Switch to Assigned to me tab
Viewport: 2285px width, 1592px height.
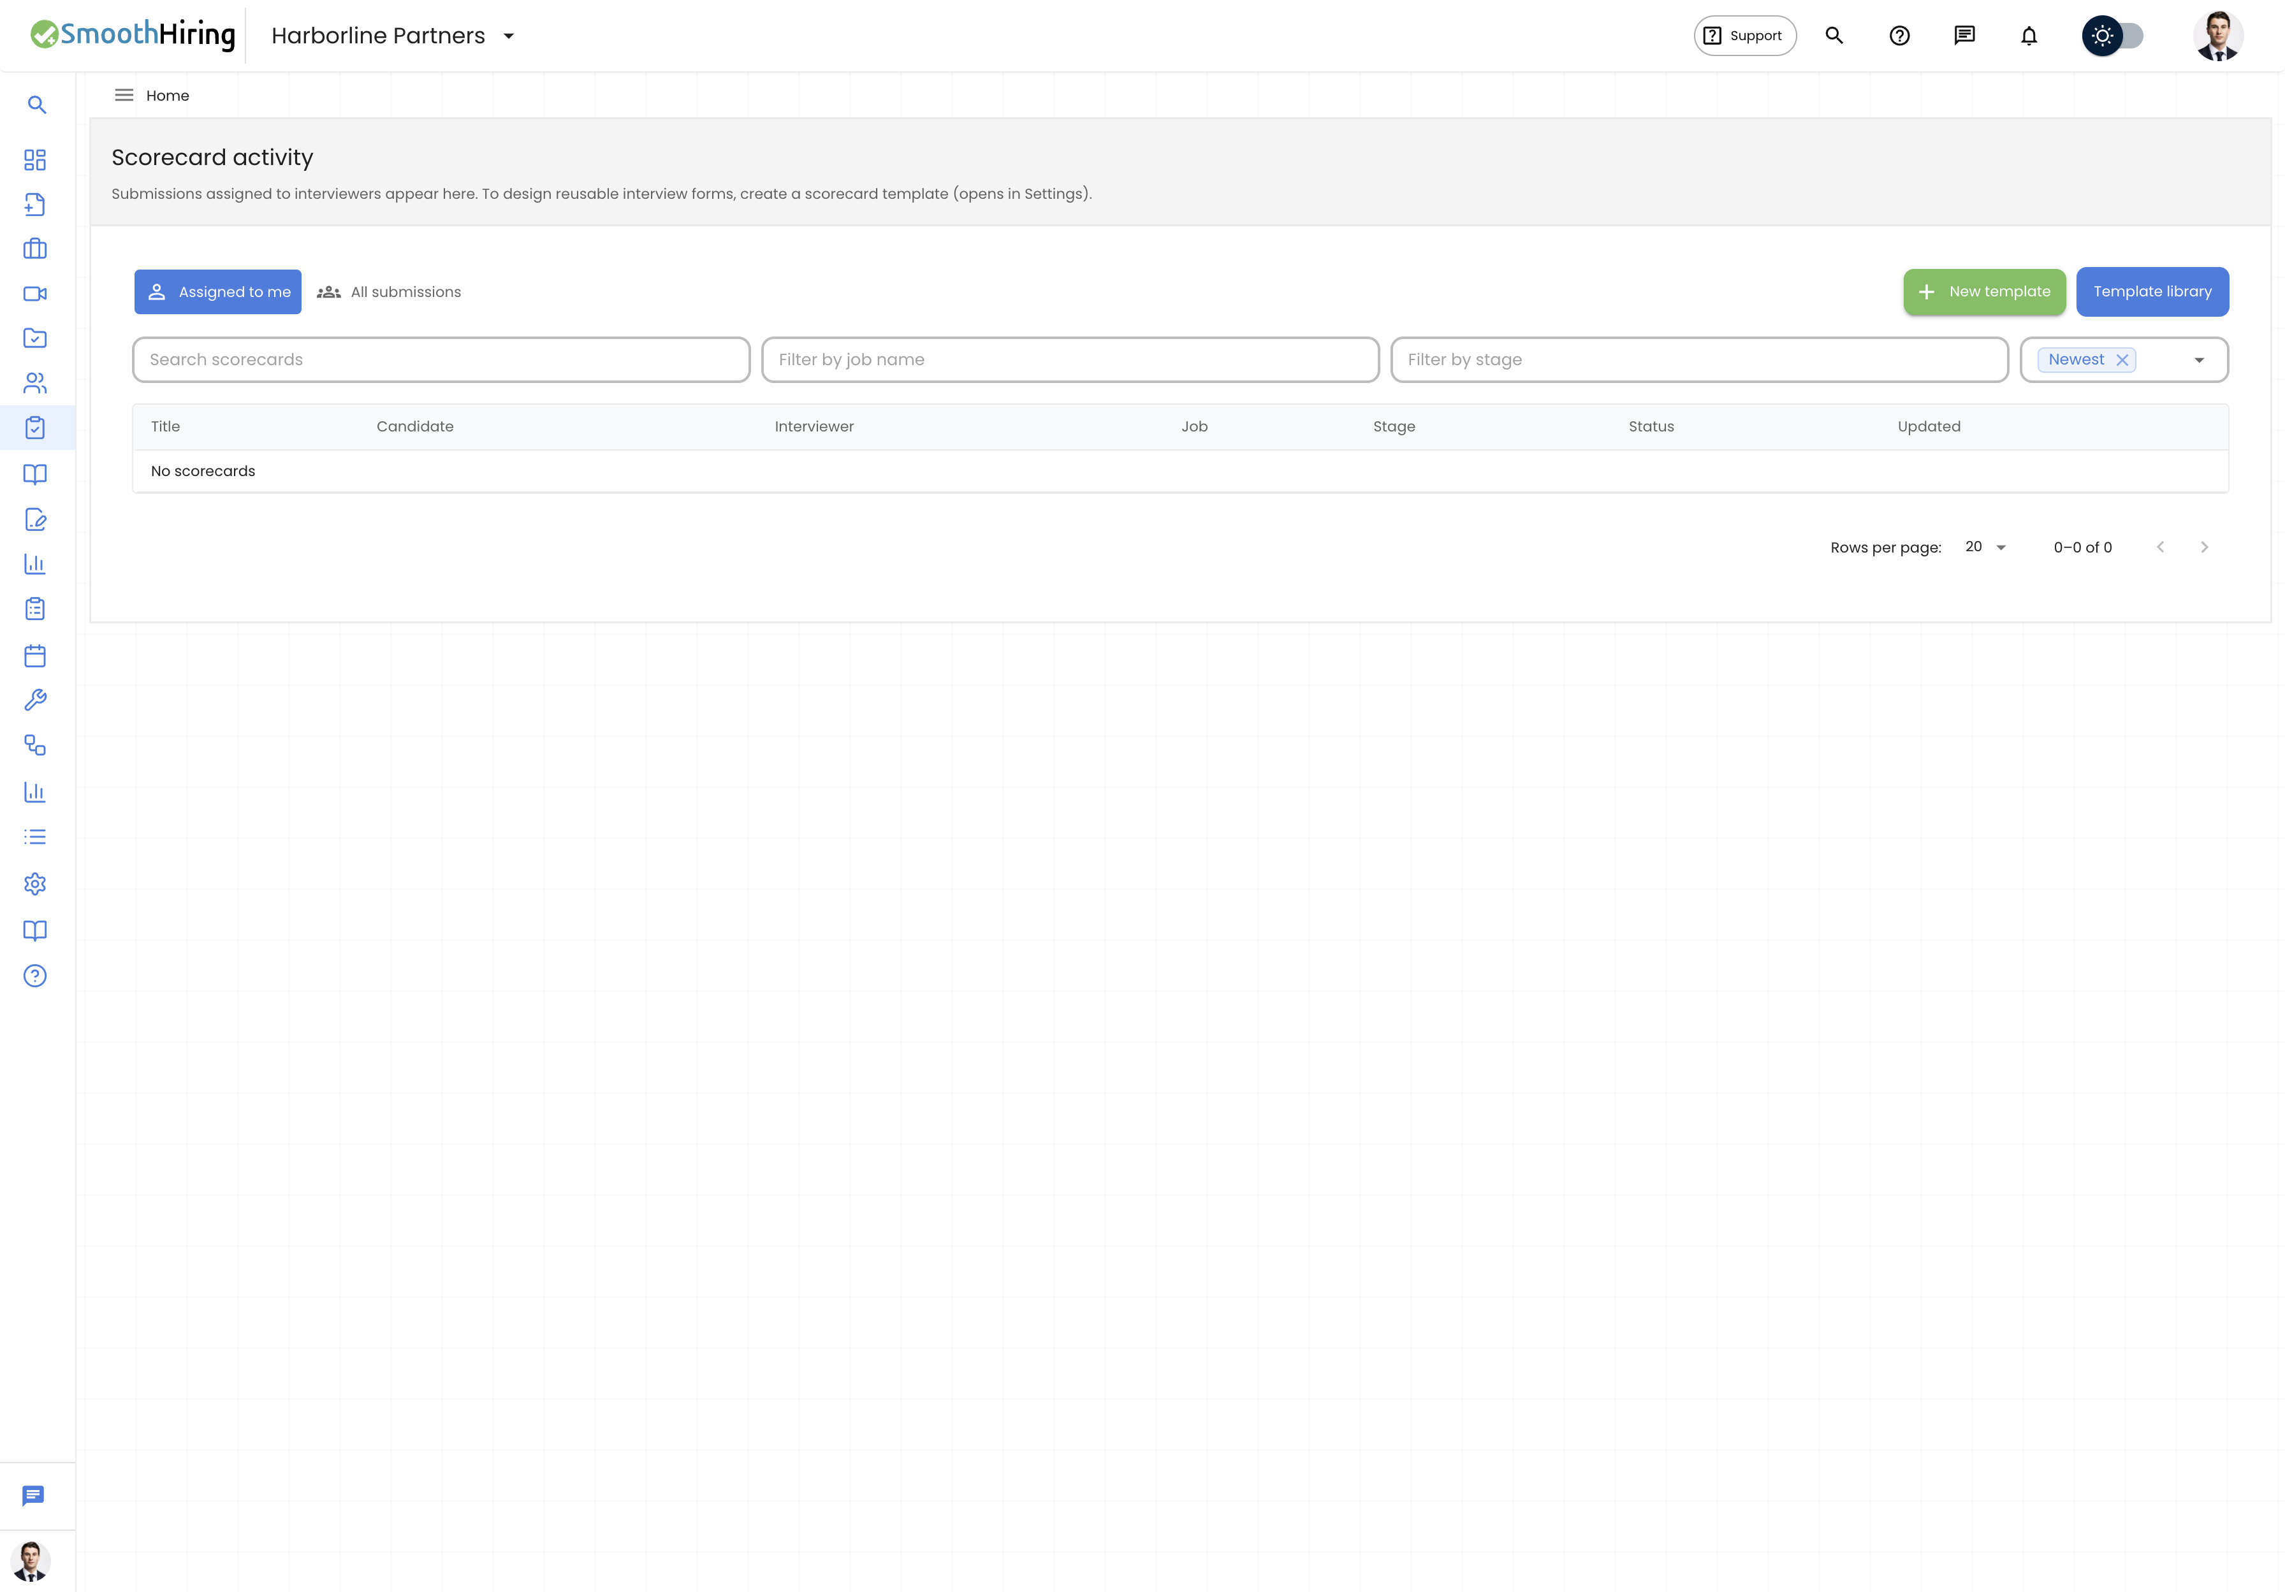coord(218,291)
